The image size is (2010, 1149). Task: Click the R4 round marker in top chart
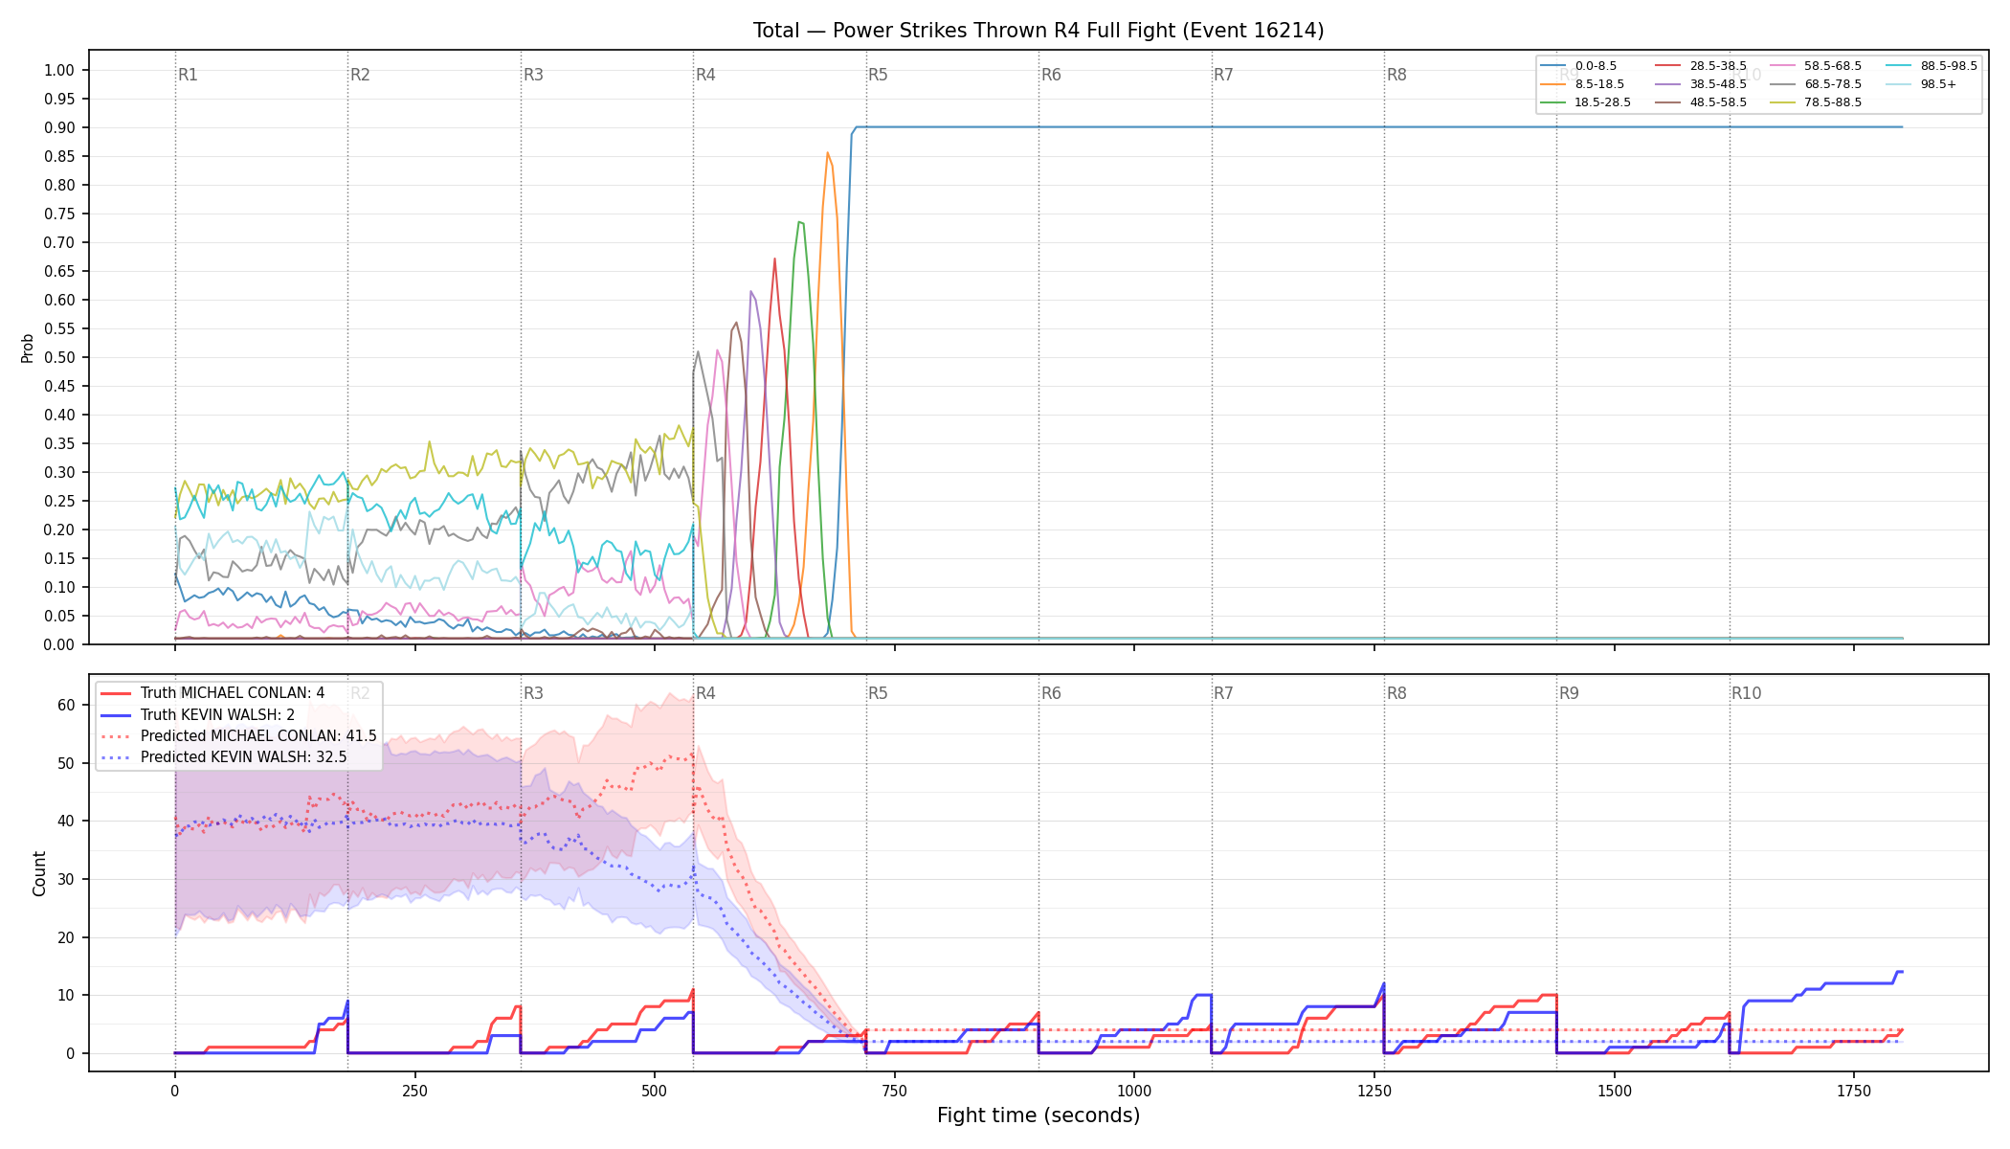[705, 75]
